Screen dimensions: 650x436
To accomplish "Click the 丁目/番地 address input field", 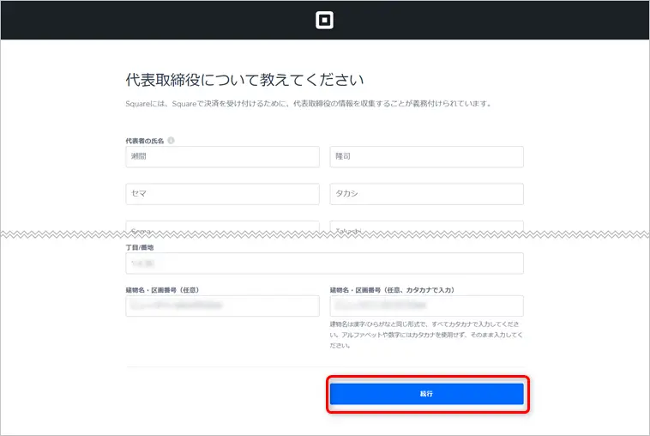I will 324,263.
